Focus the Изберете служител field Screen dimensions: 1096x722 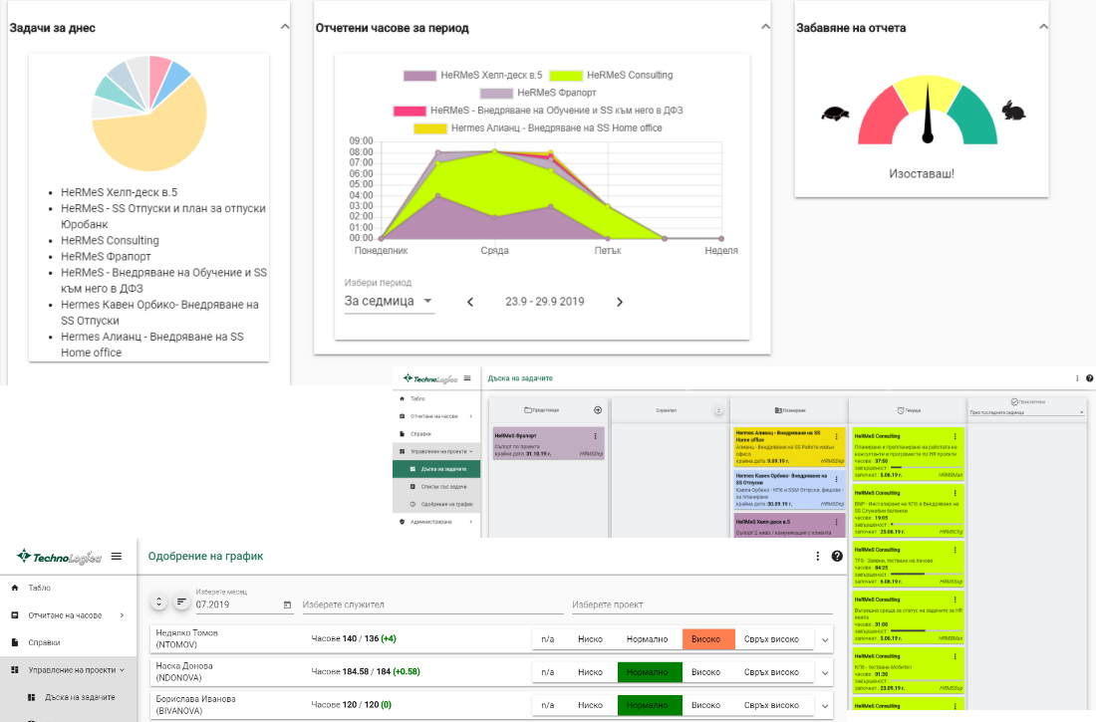point(432,604)
